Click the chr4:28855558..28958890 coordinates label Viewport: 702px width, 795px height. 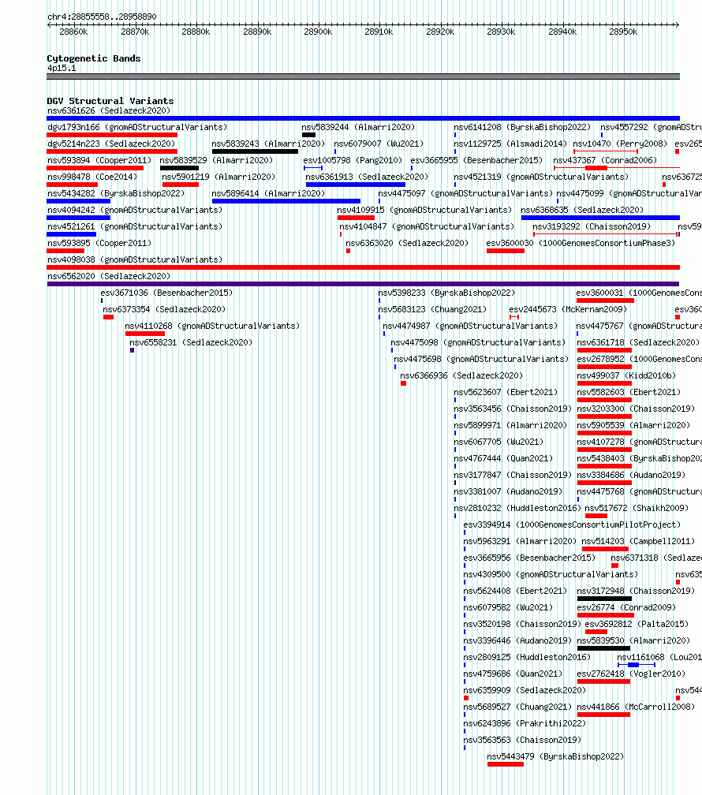click(102, 17)
